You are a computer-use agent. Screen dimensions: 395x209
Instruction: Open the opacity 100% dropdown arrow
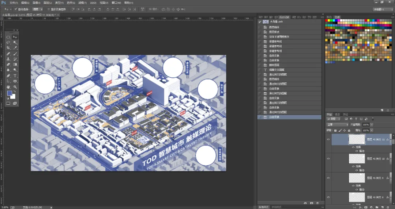[372, 125]
